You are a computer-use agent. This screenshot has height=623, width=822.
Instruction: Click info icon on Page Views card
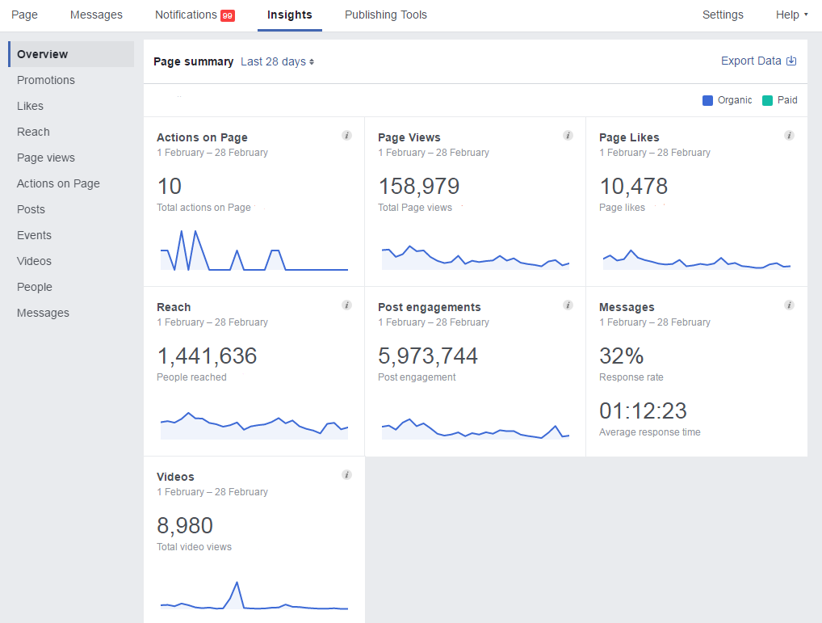[568, 136]
